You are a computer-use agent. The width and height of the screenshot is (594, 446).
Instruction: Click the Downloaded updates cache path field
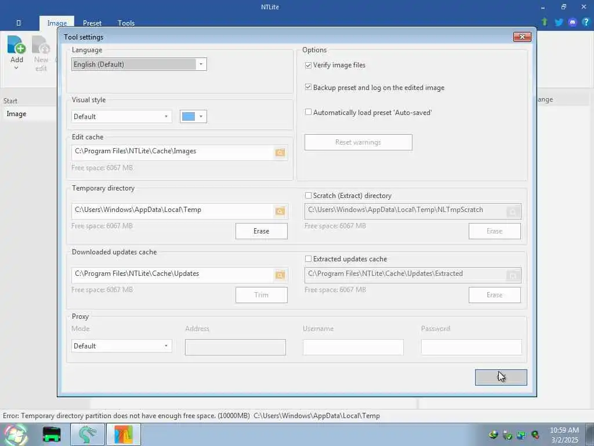(173, 275)
